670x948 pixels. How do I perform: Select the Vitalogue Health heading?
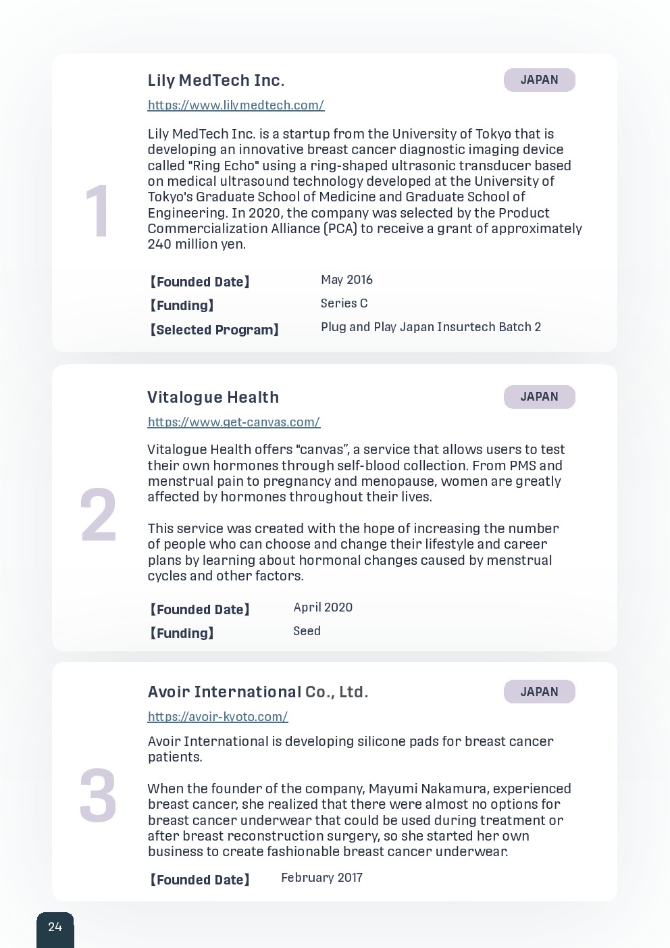213,397
